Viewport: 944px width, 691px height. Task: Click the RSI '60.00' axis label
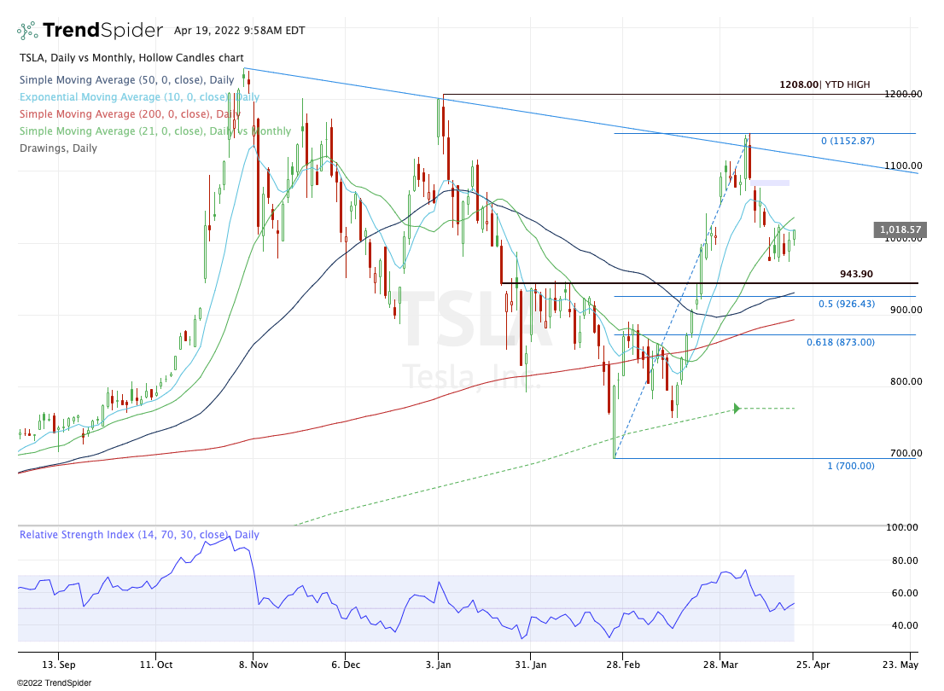[x=905, y=593]
